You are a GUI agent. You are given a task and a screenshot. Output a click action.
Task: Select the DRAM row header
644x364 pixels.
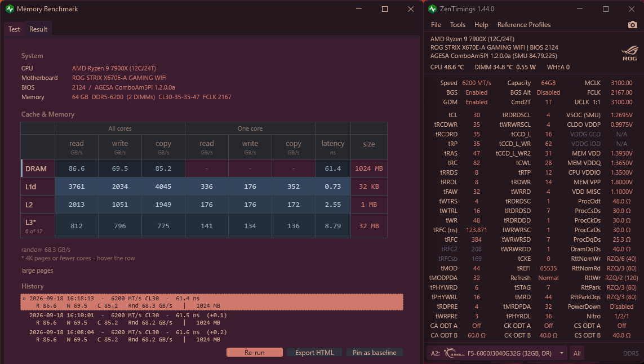click(38, 168)
